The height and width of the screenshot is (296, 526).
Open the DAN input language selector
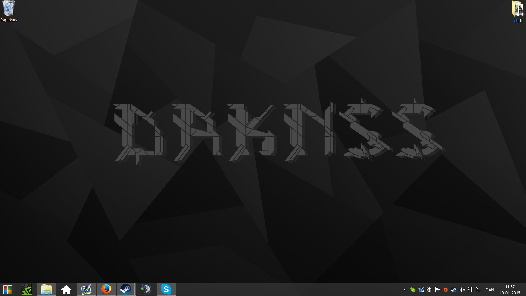pos(490,290)
